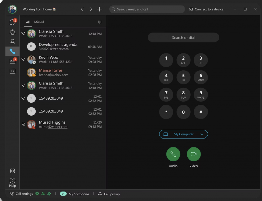
Task: Open the apps grid near the bottom left
Action: point(12,171)
